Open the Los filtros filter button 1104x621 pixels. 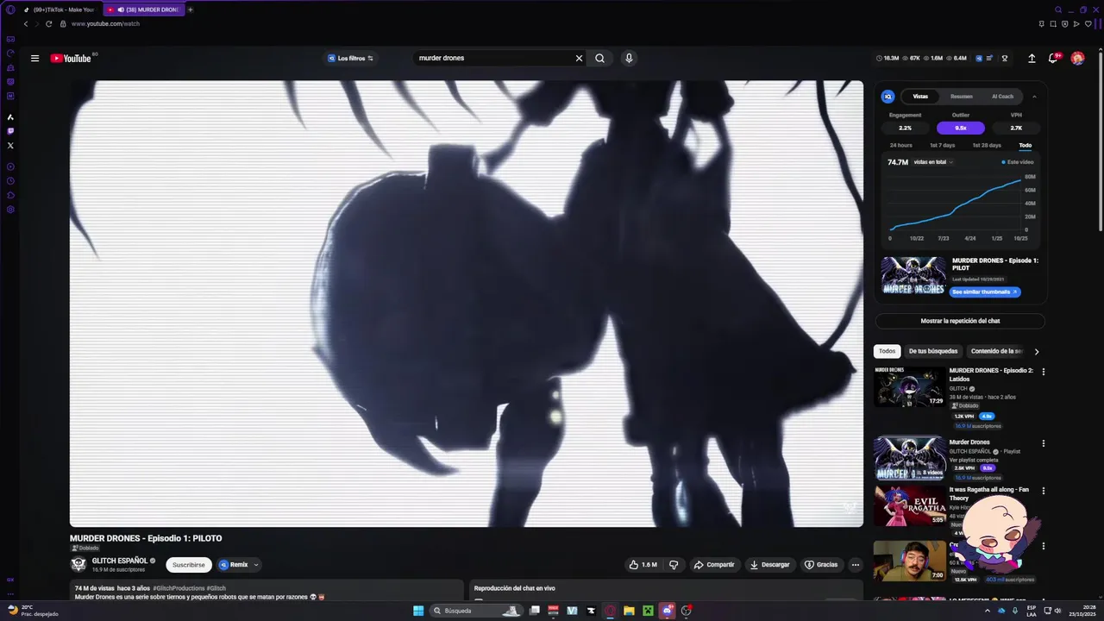[x=350, y=59]
